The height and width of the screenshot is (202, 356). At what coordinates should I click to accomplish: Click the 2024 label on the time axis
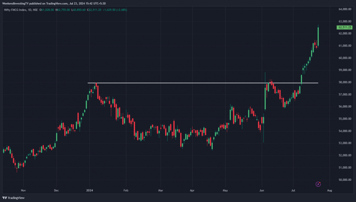[90, 191]
